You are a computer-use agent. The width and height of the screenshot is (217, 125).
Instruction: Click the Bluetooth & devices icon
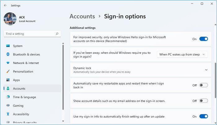pos(8,55)
